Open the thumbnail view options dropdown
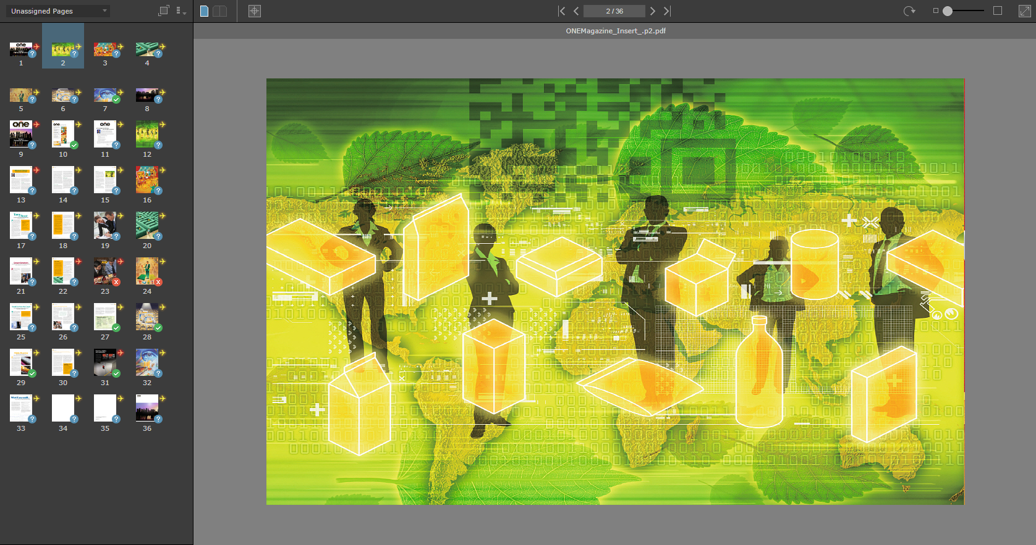This screenshot has height=545, width=1036. point(180,11)
